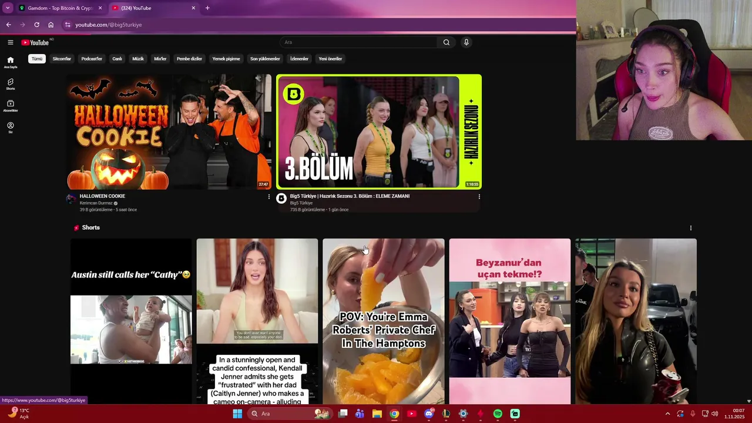
Task: Open Shorts from the left sidebar
Action: coord(10,84)
